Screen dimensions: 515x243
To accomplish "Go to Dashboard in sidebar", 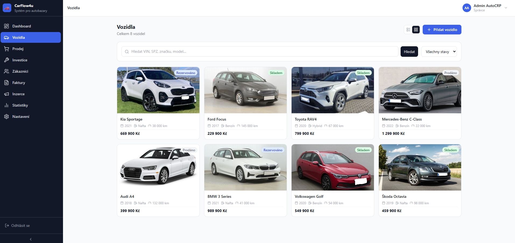I will tap(31, 26).
